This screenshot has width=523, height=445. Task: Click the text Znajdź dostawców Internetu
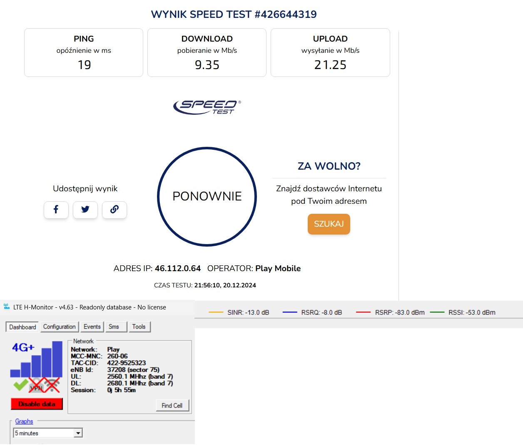click(329, 188)
